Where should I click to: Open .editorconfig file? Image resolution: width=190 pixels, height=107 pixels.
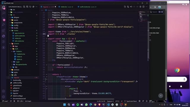tap(17, 83)
